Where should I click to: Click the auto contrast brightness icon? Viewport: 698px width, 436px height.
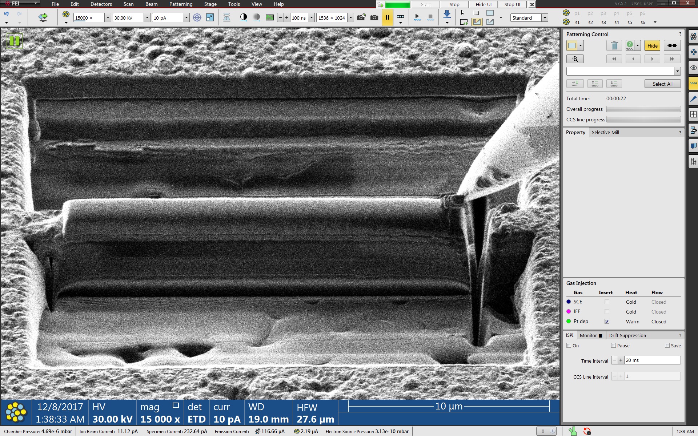point(243,17)
